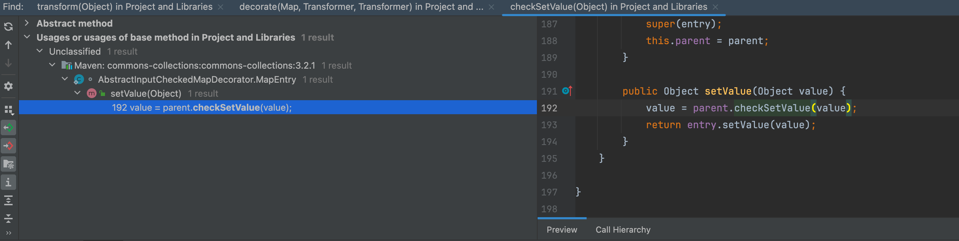This screenshot has height=241, width=959.
Task: Switch to the transform(Object) find tab
Action: pyautogui.click(x=124, y=7)
